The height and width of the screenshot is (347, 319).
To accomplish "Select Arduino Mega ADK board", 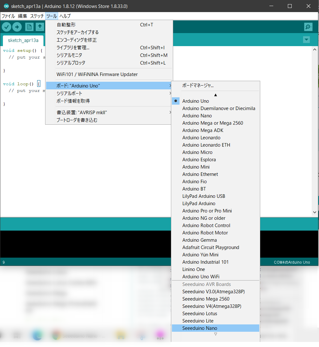I will click(x=215, y=130).
